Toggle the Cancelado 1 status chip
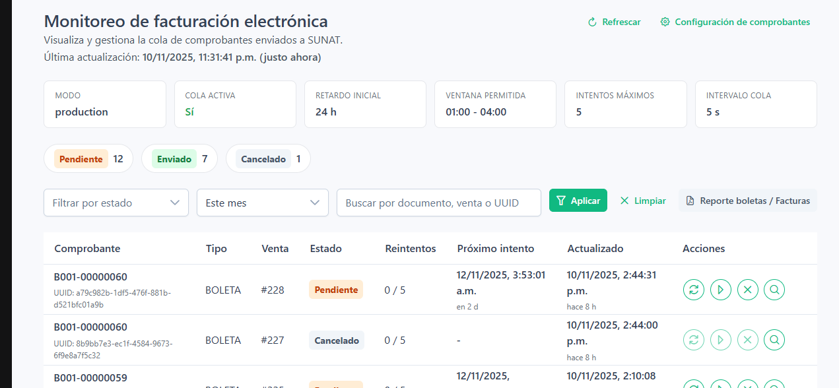Screen dimensions: 839x388 pyautogui.click(x=268, y=158)
